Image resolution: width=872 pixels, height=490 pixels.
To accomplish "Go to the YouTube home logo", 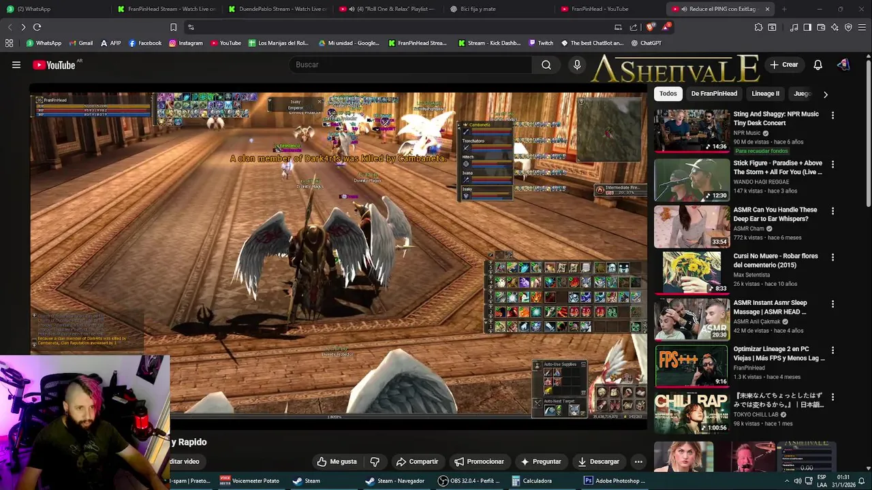I will point(54,65).
